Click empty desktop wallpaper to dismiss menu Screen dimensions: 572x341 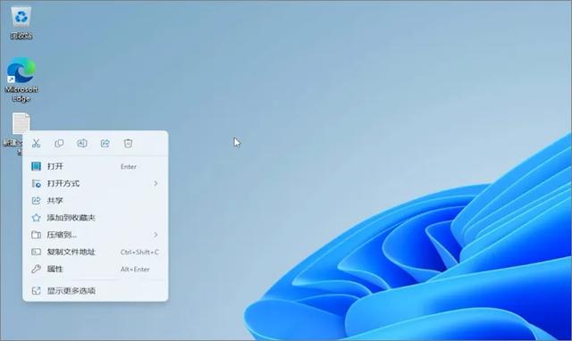(x=328, y=91)
